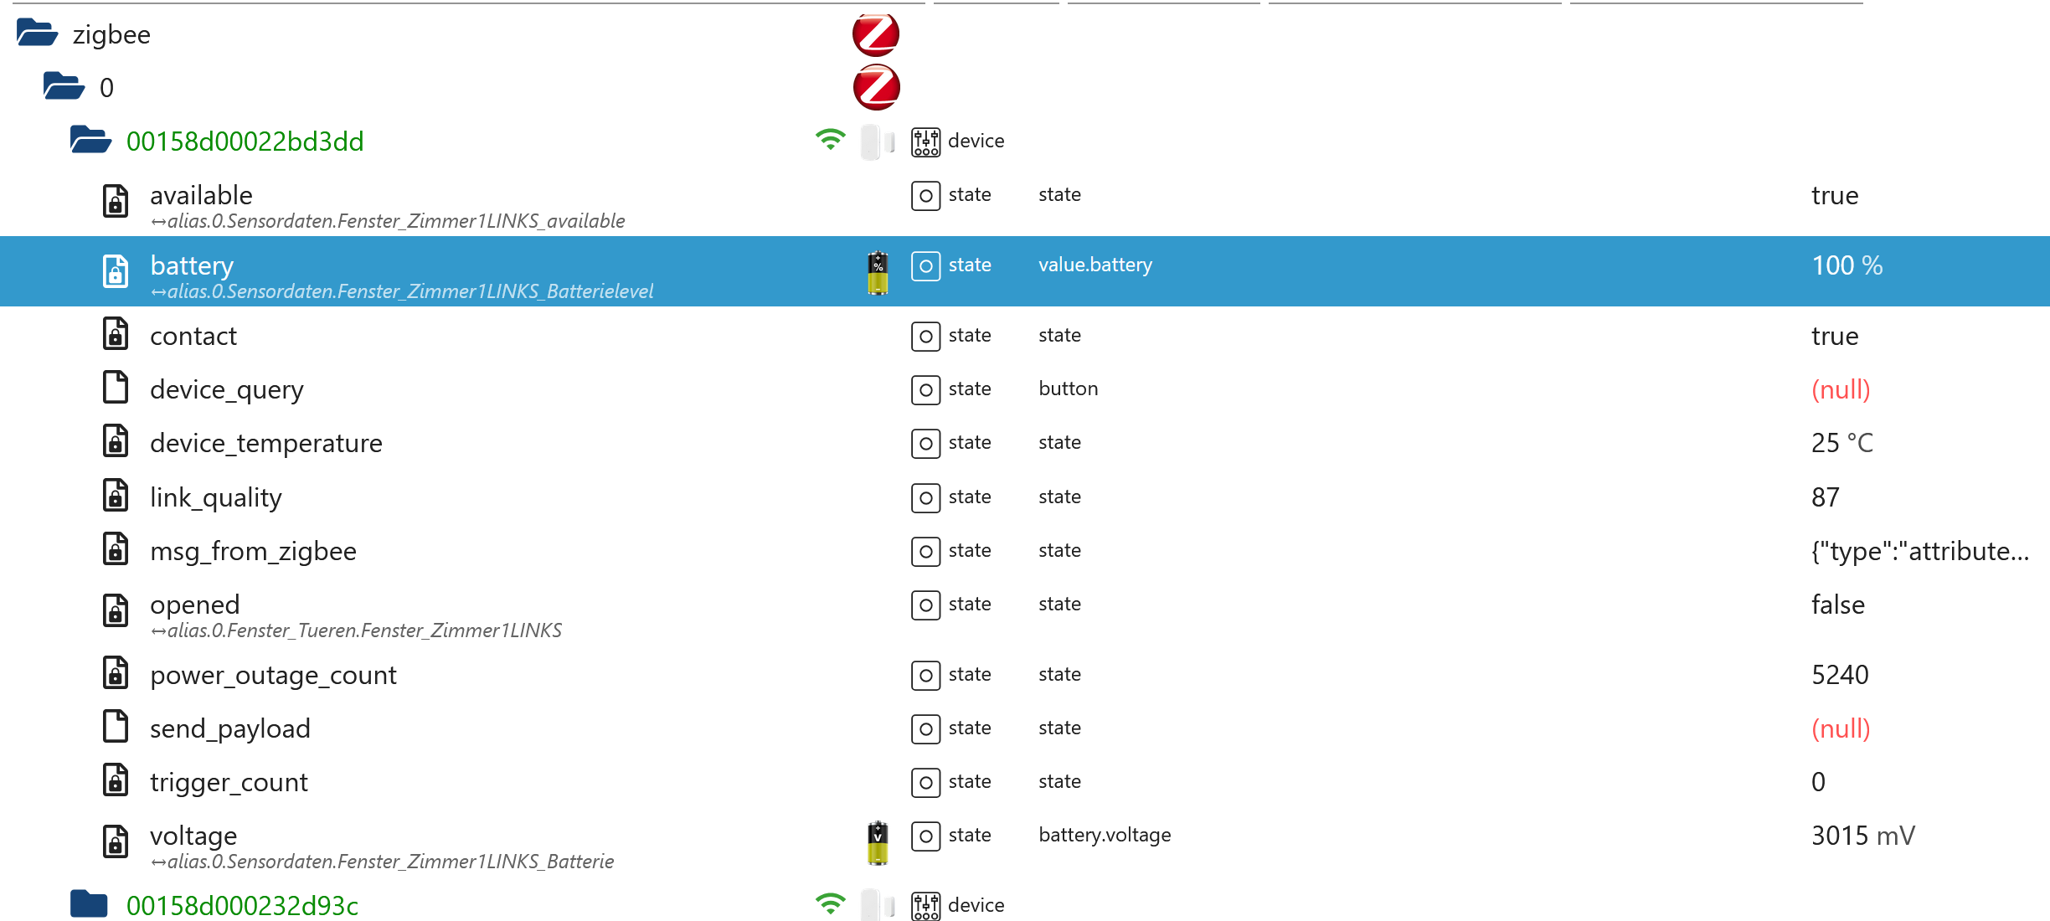Collapse device folder 00158d00022bd3dd
The width and height of the screenshot is (2050, 921).
90,141
